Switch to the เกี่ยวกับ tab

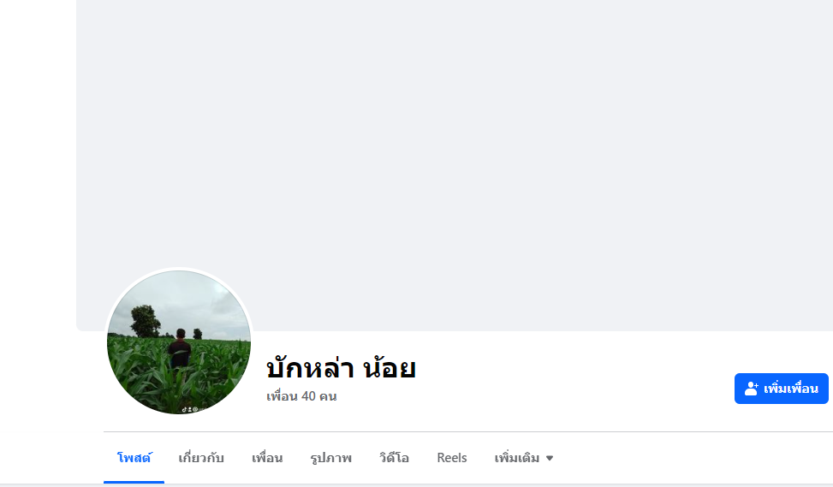pos(201,458)
